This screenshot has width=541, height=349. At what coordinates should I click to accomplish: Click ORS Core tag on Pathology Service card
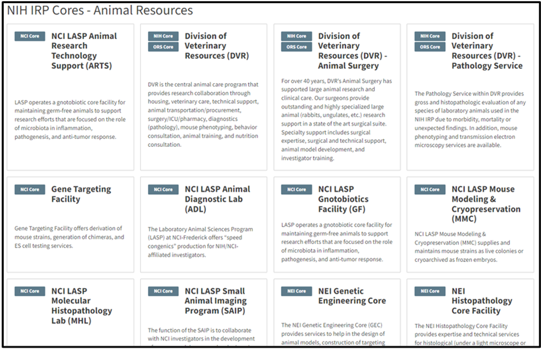click(430, 47)
